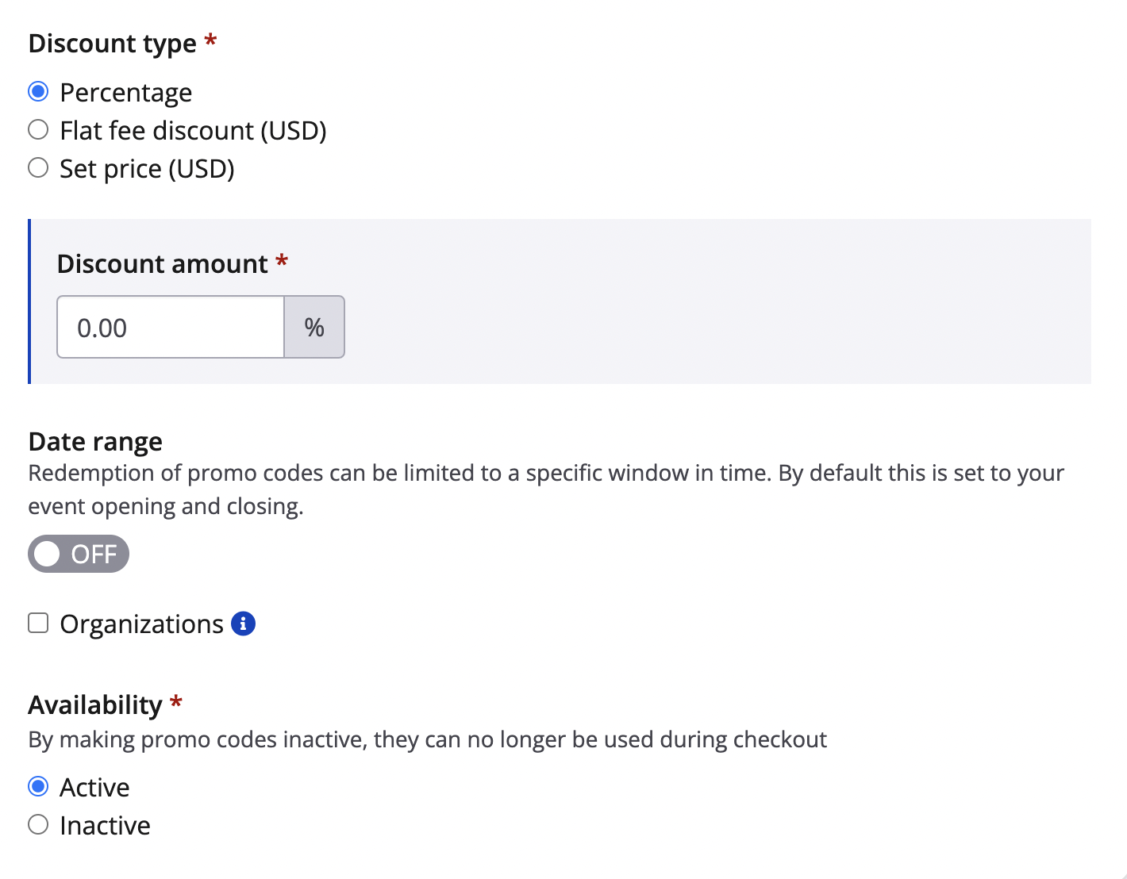Click the "Organizations" label text

(x=141, y=625)
